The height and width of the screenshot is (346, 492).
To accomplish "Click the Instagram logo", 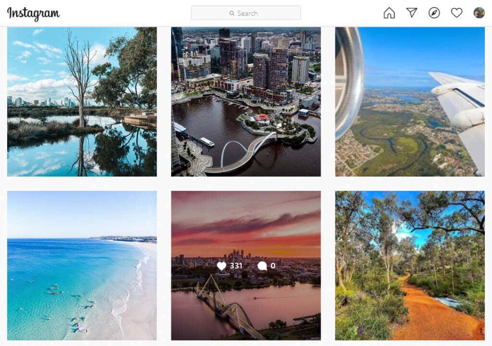I will tap(33, 14).
